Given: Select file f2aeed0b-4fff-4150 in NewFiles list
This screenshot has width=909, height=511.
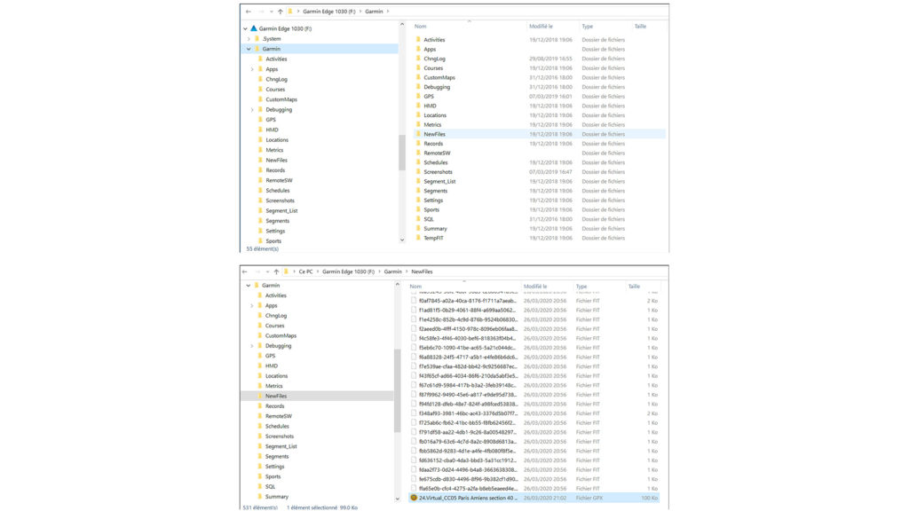Looking at the screenshot, I should click(534, 328).
